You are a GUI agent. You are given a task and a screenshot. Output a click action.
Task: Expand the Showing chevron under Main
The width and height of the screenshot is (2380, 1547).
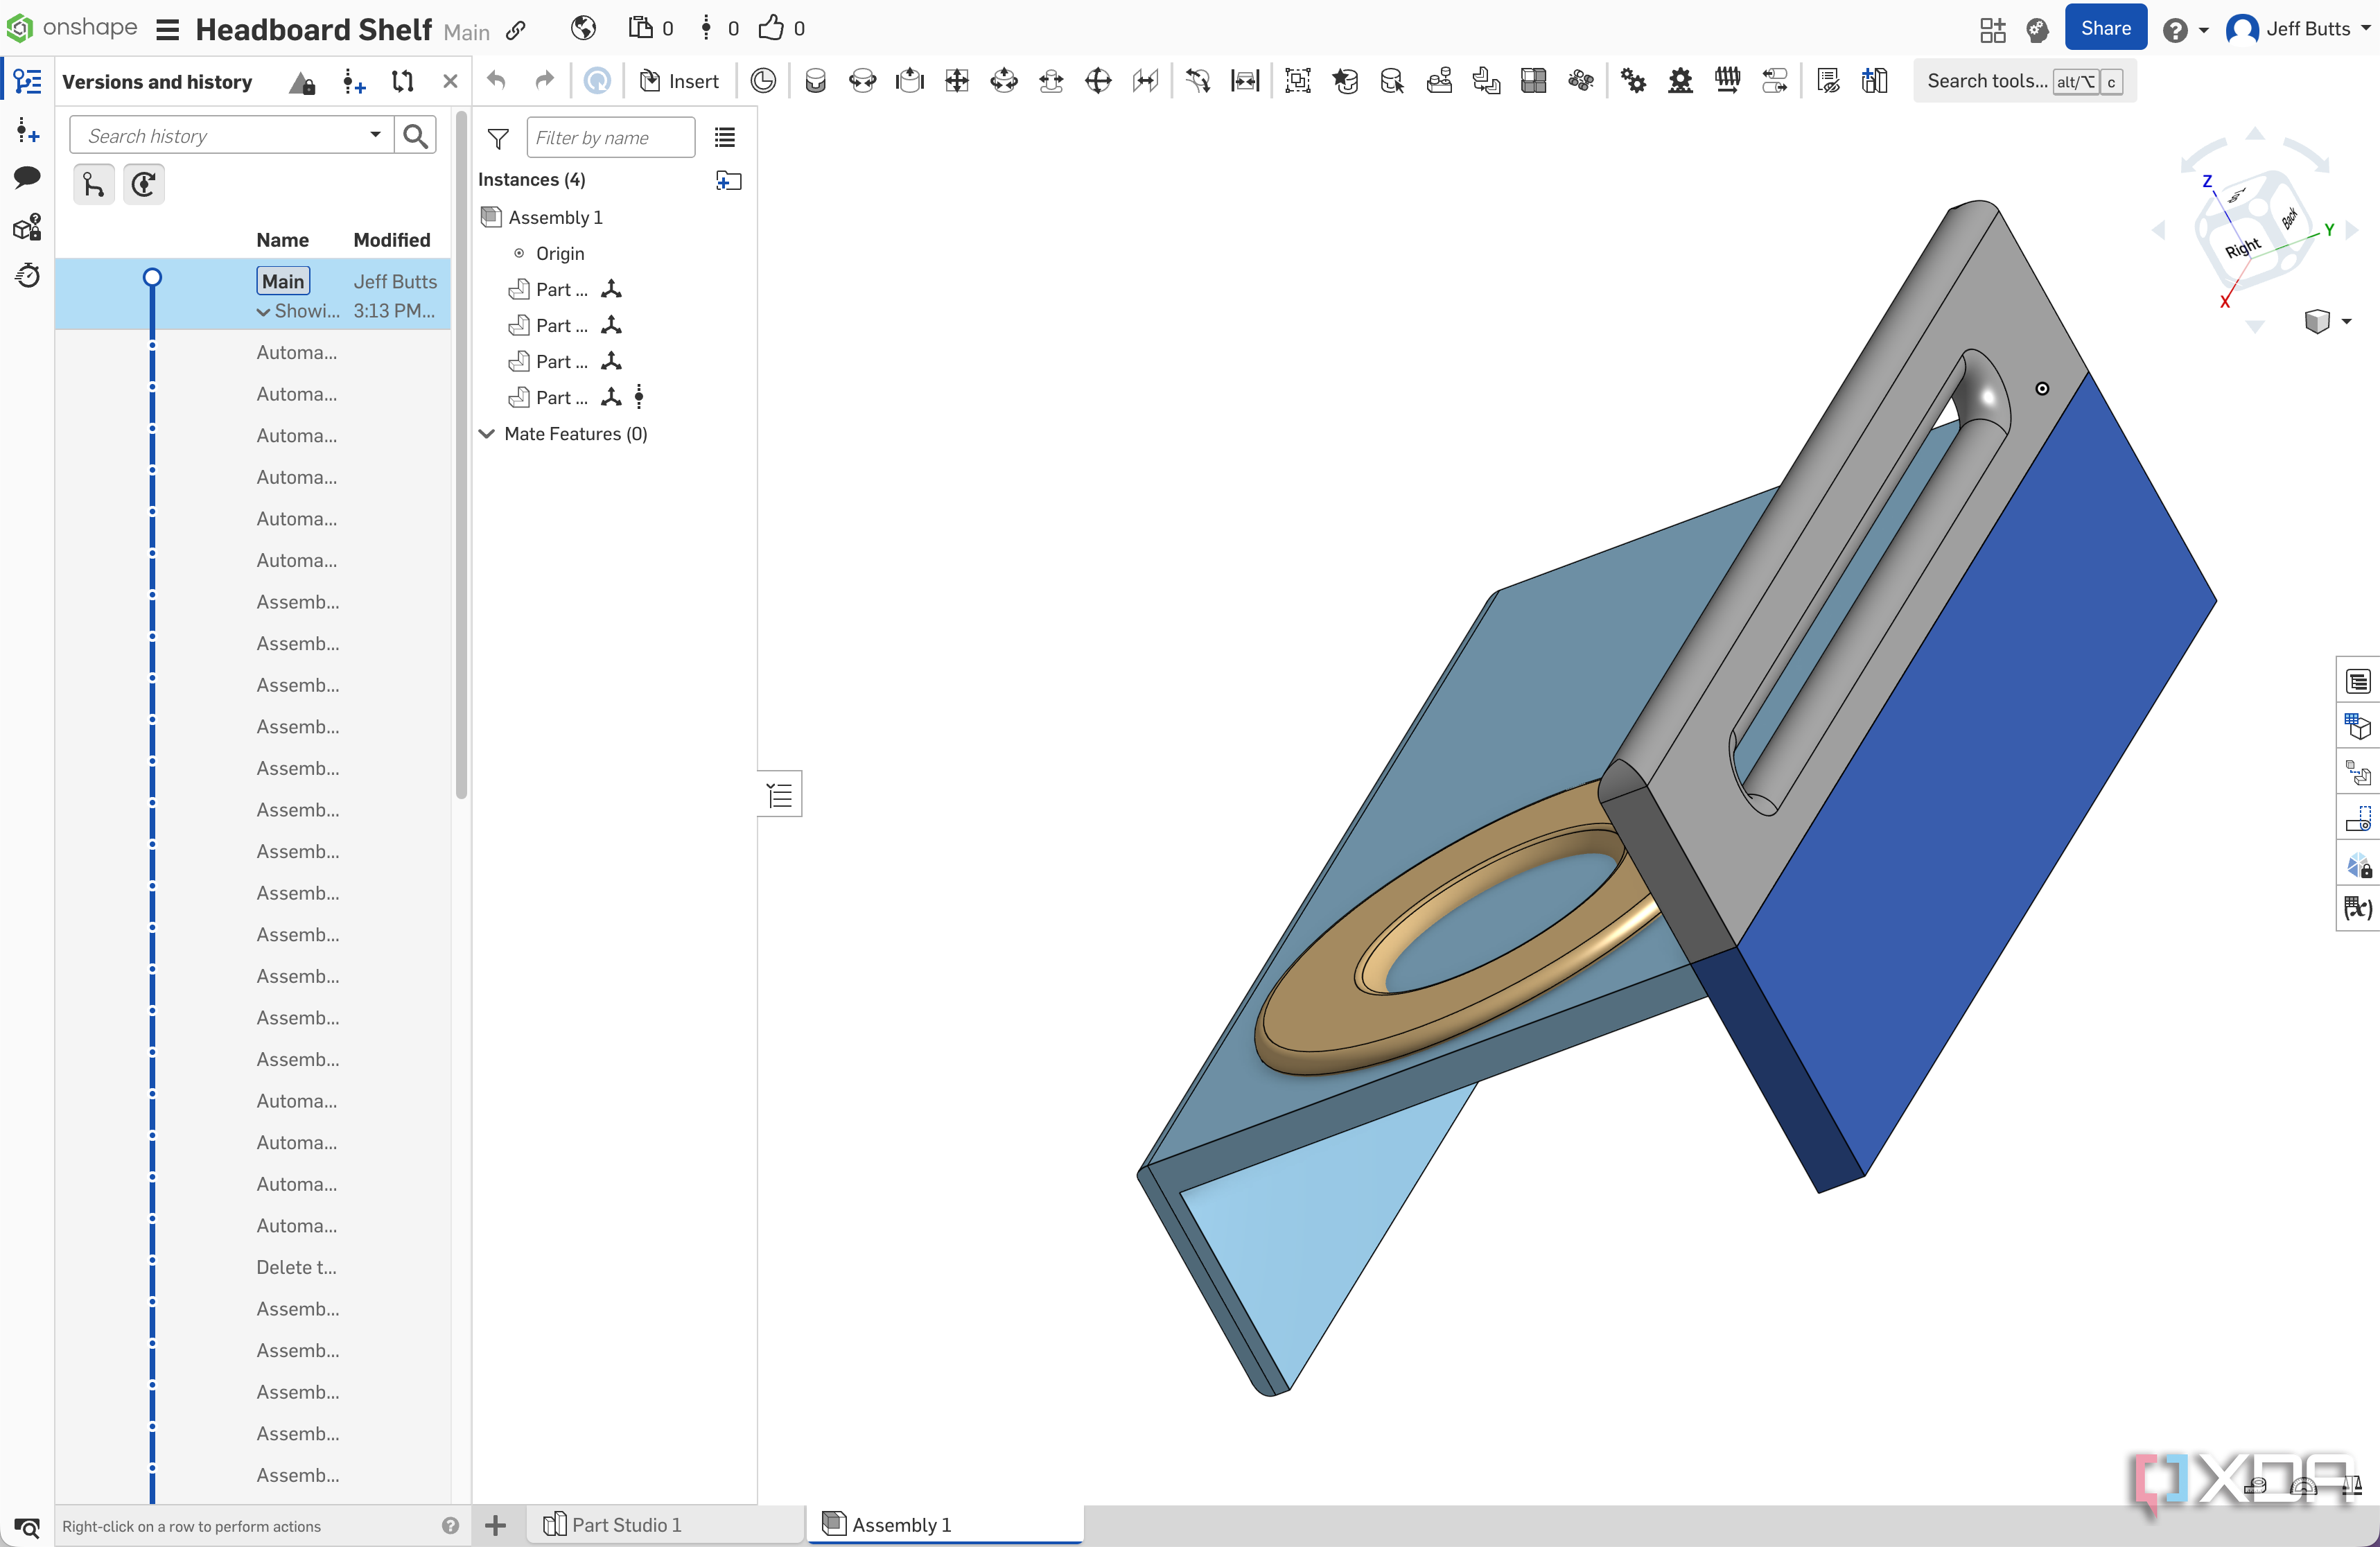pos(263,311)
